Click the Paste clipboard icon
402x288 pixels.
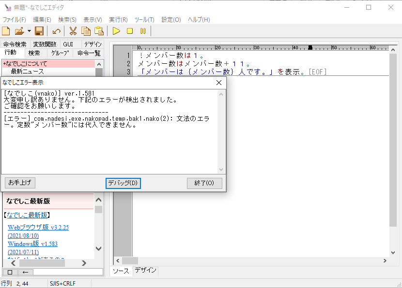[x=99, y=31]
